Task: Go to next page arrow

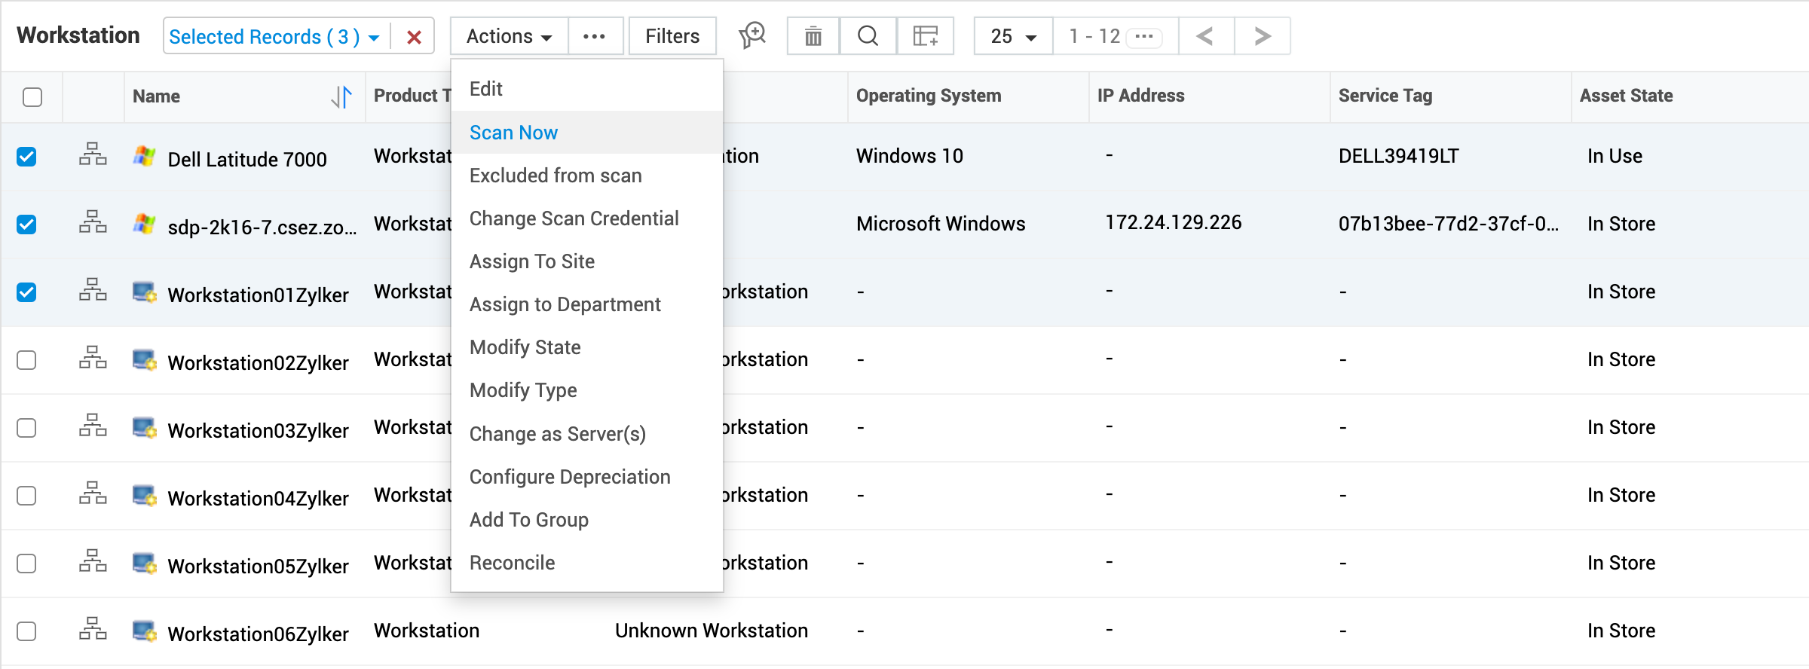Action: tap(1262, 36)
